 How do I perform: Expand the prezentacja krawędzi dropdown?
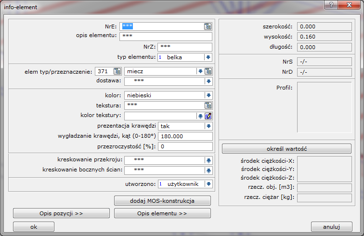coord(208,126)
